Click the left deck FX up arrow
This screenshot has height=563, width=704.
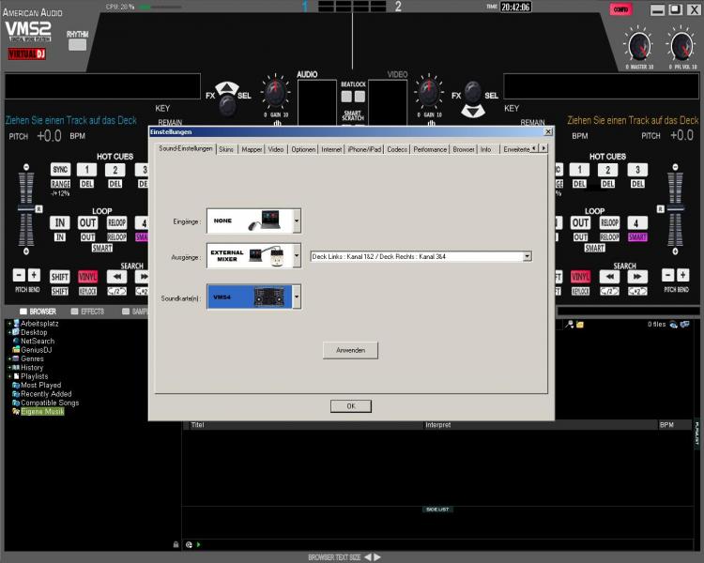(227, 87)
